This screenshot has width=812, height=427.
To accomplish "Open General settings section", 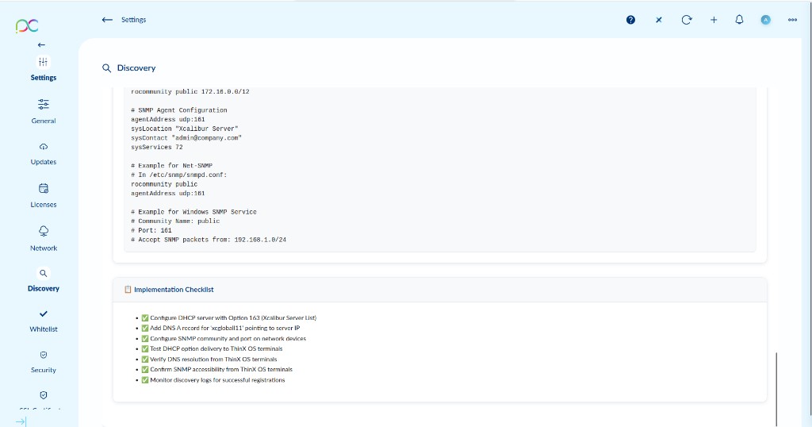I will point(44,111).
